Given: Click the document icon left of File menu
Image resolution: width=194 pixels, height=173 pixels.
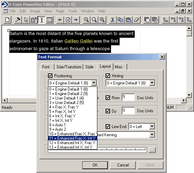Looking at the screenshot, I should [x=5, y=11].
